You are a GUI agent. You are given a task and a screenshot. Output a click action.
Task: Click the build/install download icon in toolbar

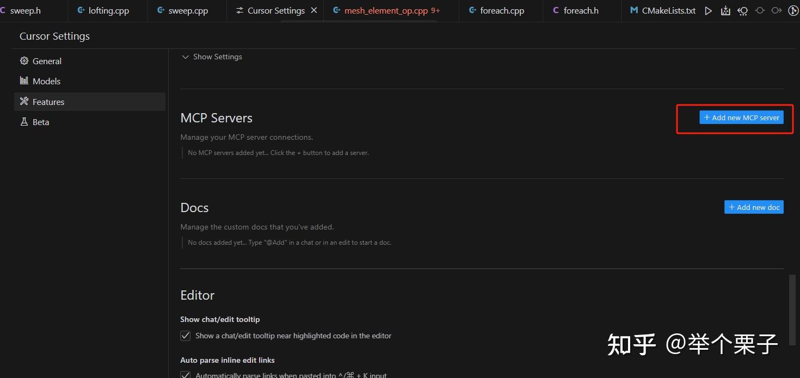coord(725,10)
